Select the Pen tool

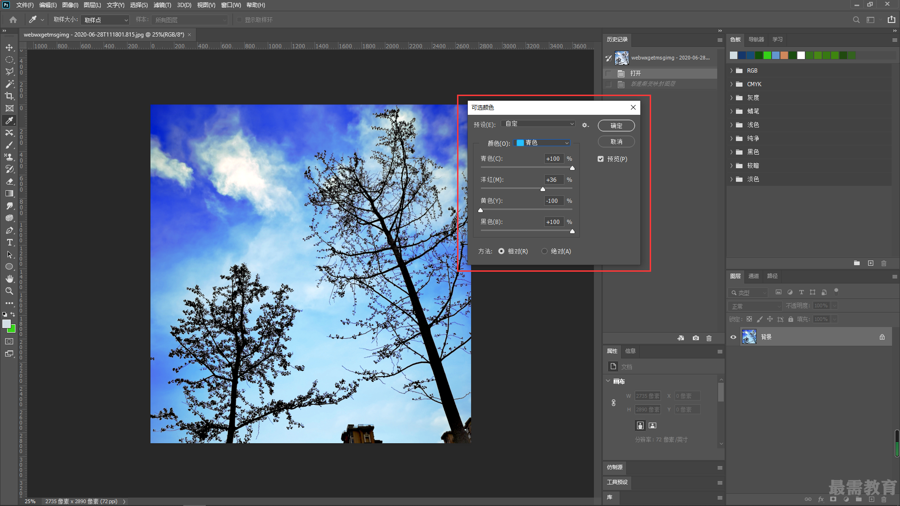coord(9,230)
